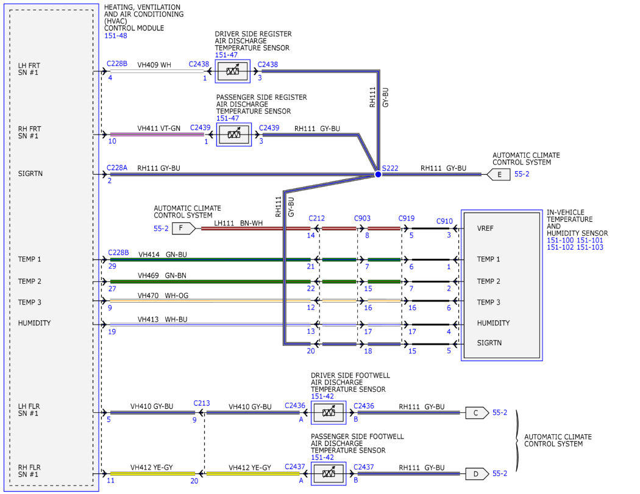Click the C213 connector label
Image resolution: width=640 pixels, height=494 pixels.
coord(202,403)
